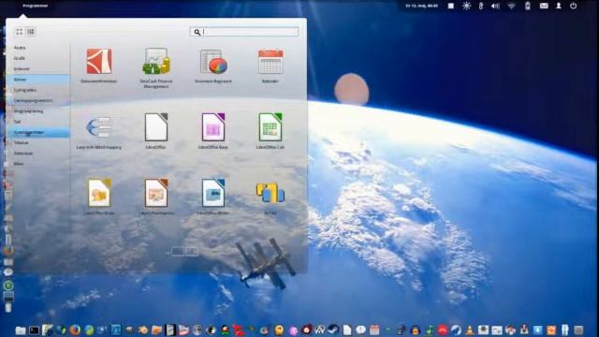This screenshot has height=337, width=599.
Task: Open the brightness sun indicator
Action: (x=466, y=6)
